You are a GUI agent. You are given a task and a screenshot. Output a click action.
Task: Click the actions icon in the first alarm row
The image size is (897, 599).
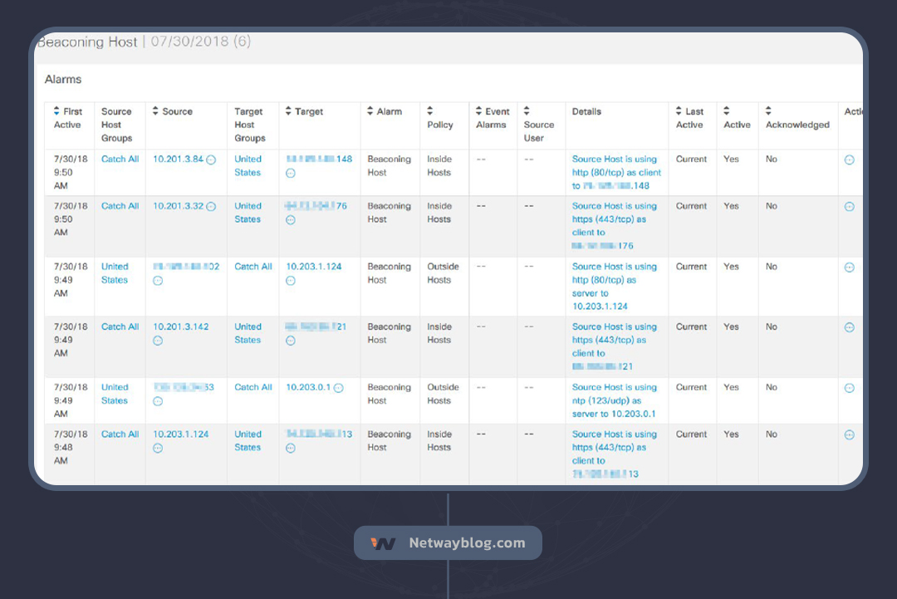click(x=849, y=160)
